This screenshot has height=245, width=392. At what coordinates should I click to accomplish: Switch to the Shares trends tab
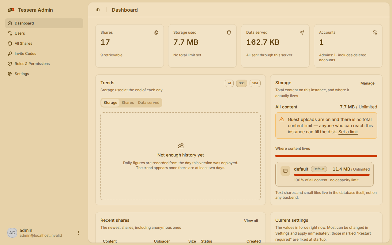click(x=128, y=103)
